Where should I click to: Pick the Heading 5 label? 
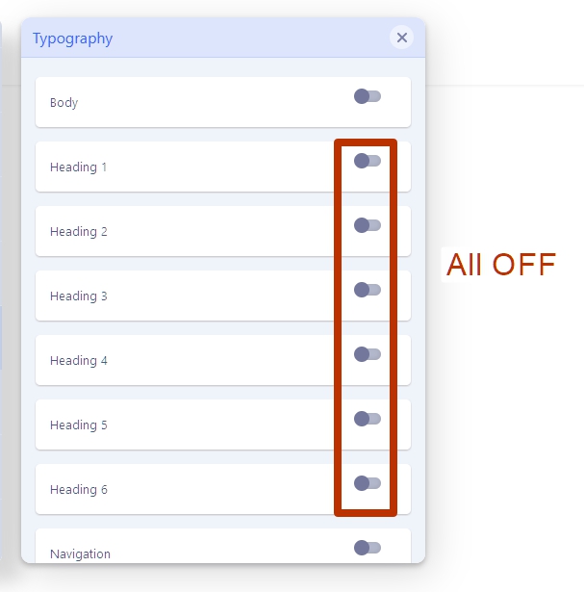pos(79,425)
